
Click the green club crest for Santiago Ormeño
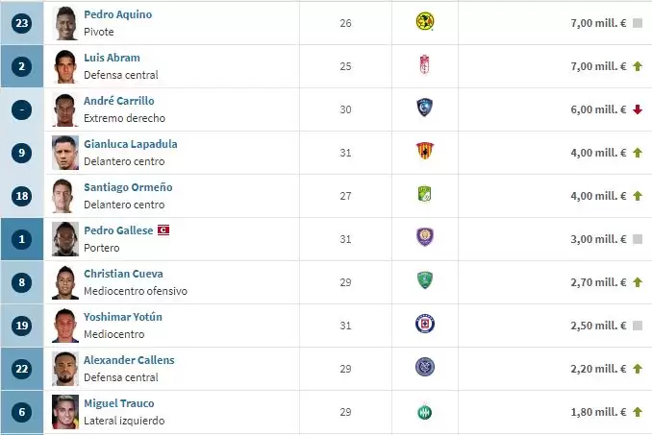tap(424, 195)
